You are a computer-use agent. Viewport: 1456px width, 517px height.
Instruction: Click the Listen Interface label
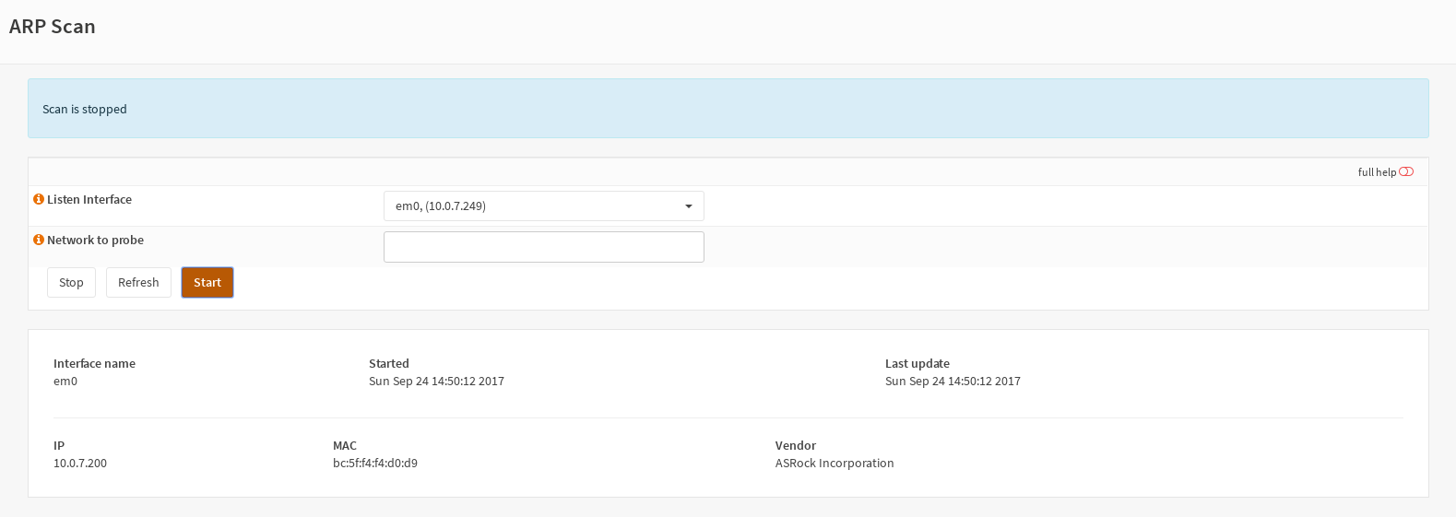(89, 199)
